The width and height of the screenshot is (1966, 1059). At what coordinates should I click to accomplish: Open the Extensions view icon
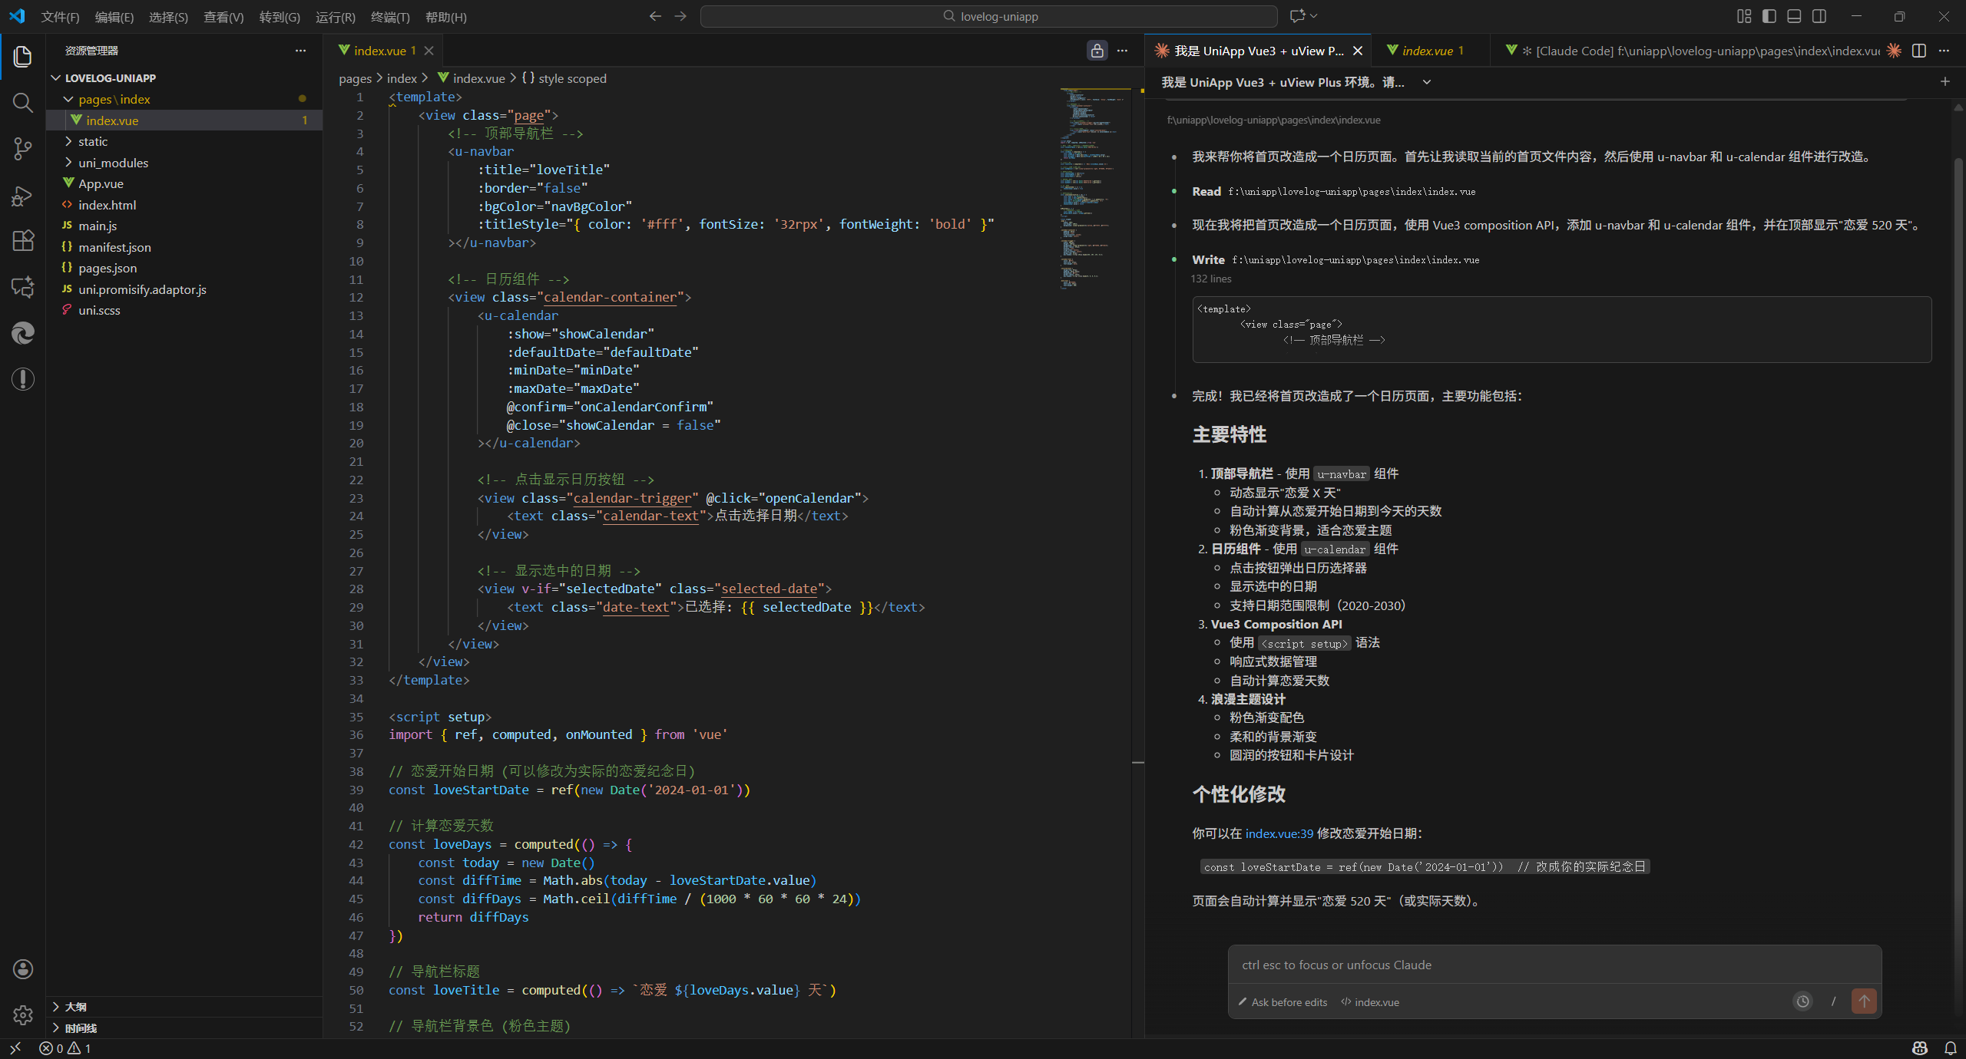point(23,241)
